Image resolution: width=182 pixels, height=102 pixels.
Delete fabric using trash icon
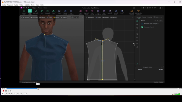(158, 21)
